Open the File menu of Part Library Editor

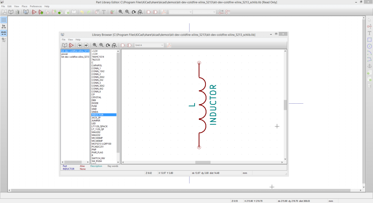coord(3,7)
